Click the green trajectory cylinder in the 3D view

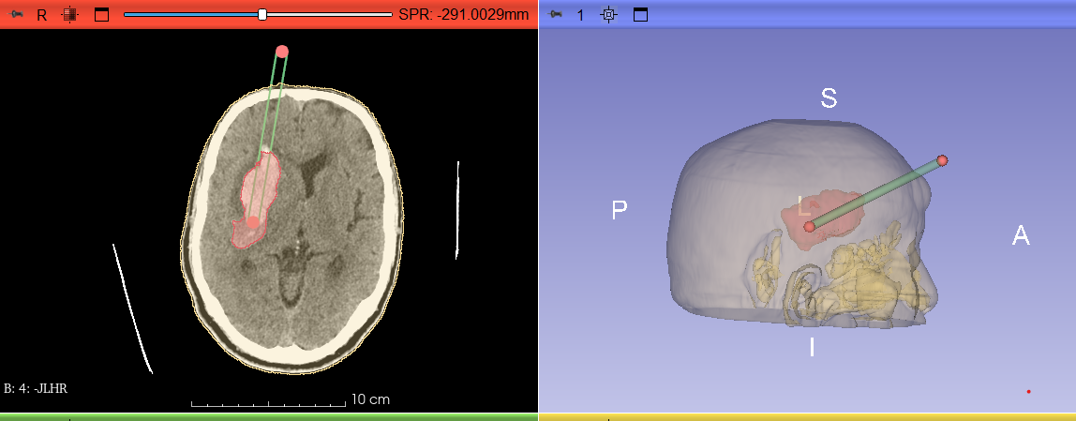click(x=876, y=193)
